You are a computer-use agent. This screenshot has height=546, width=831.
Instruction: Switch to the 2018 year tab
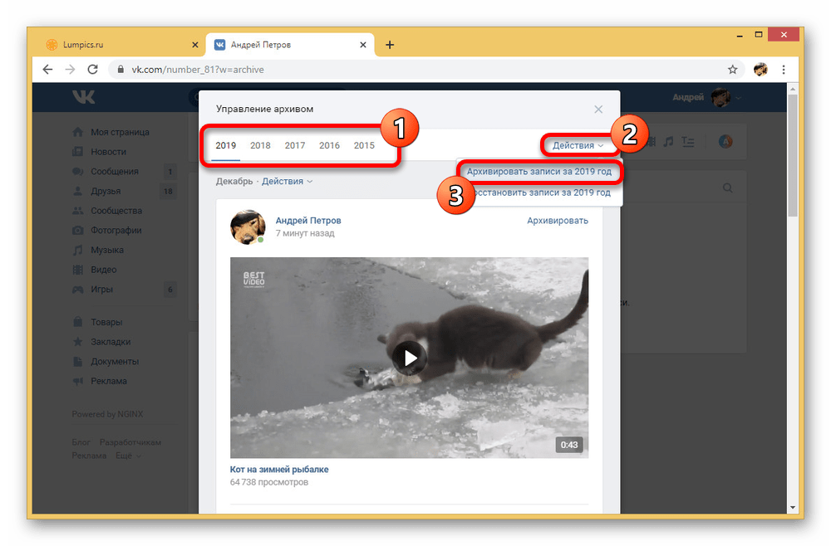(260, 145)
